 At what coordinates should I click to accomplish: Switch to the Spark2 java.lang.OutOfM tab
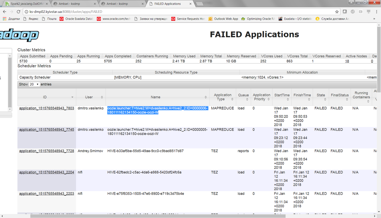pos(27,4)
